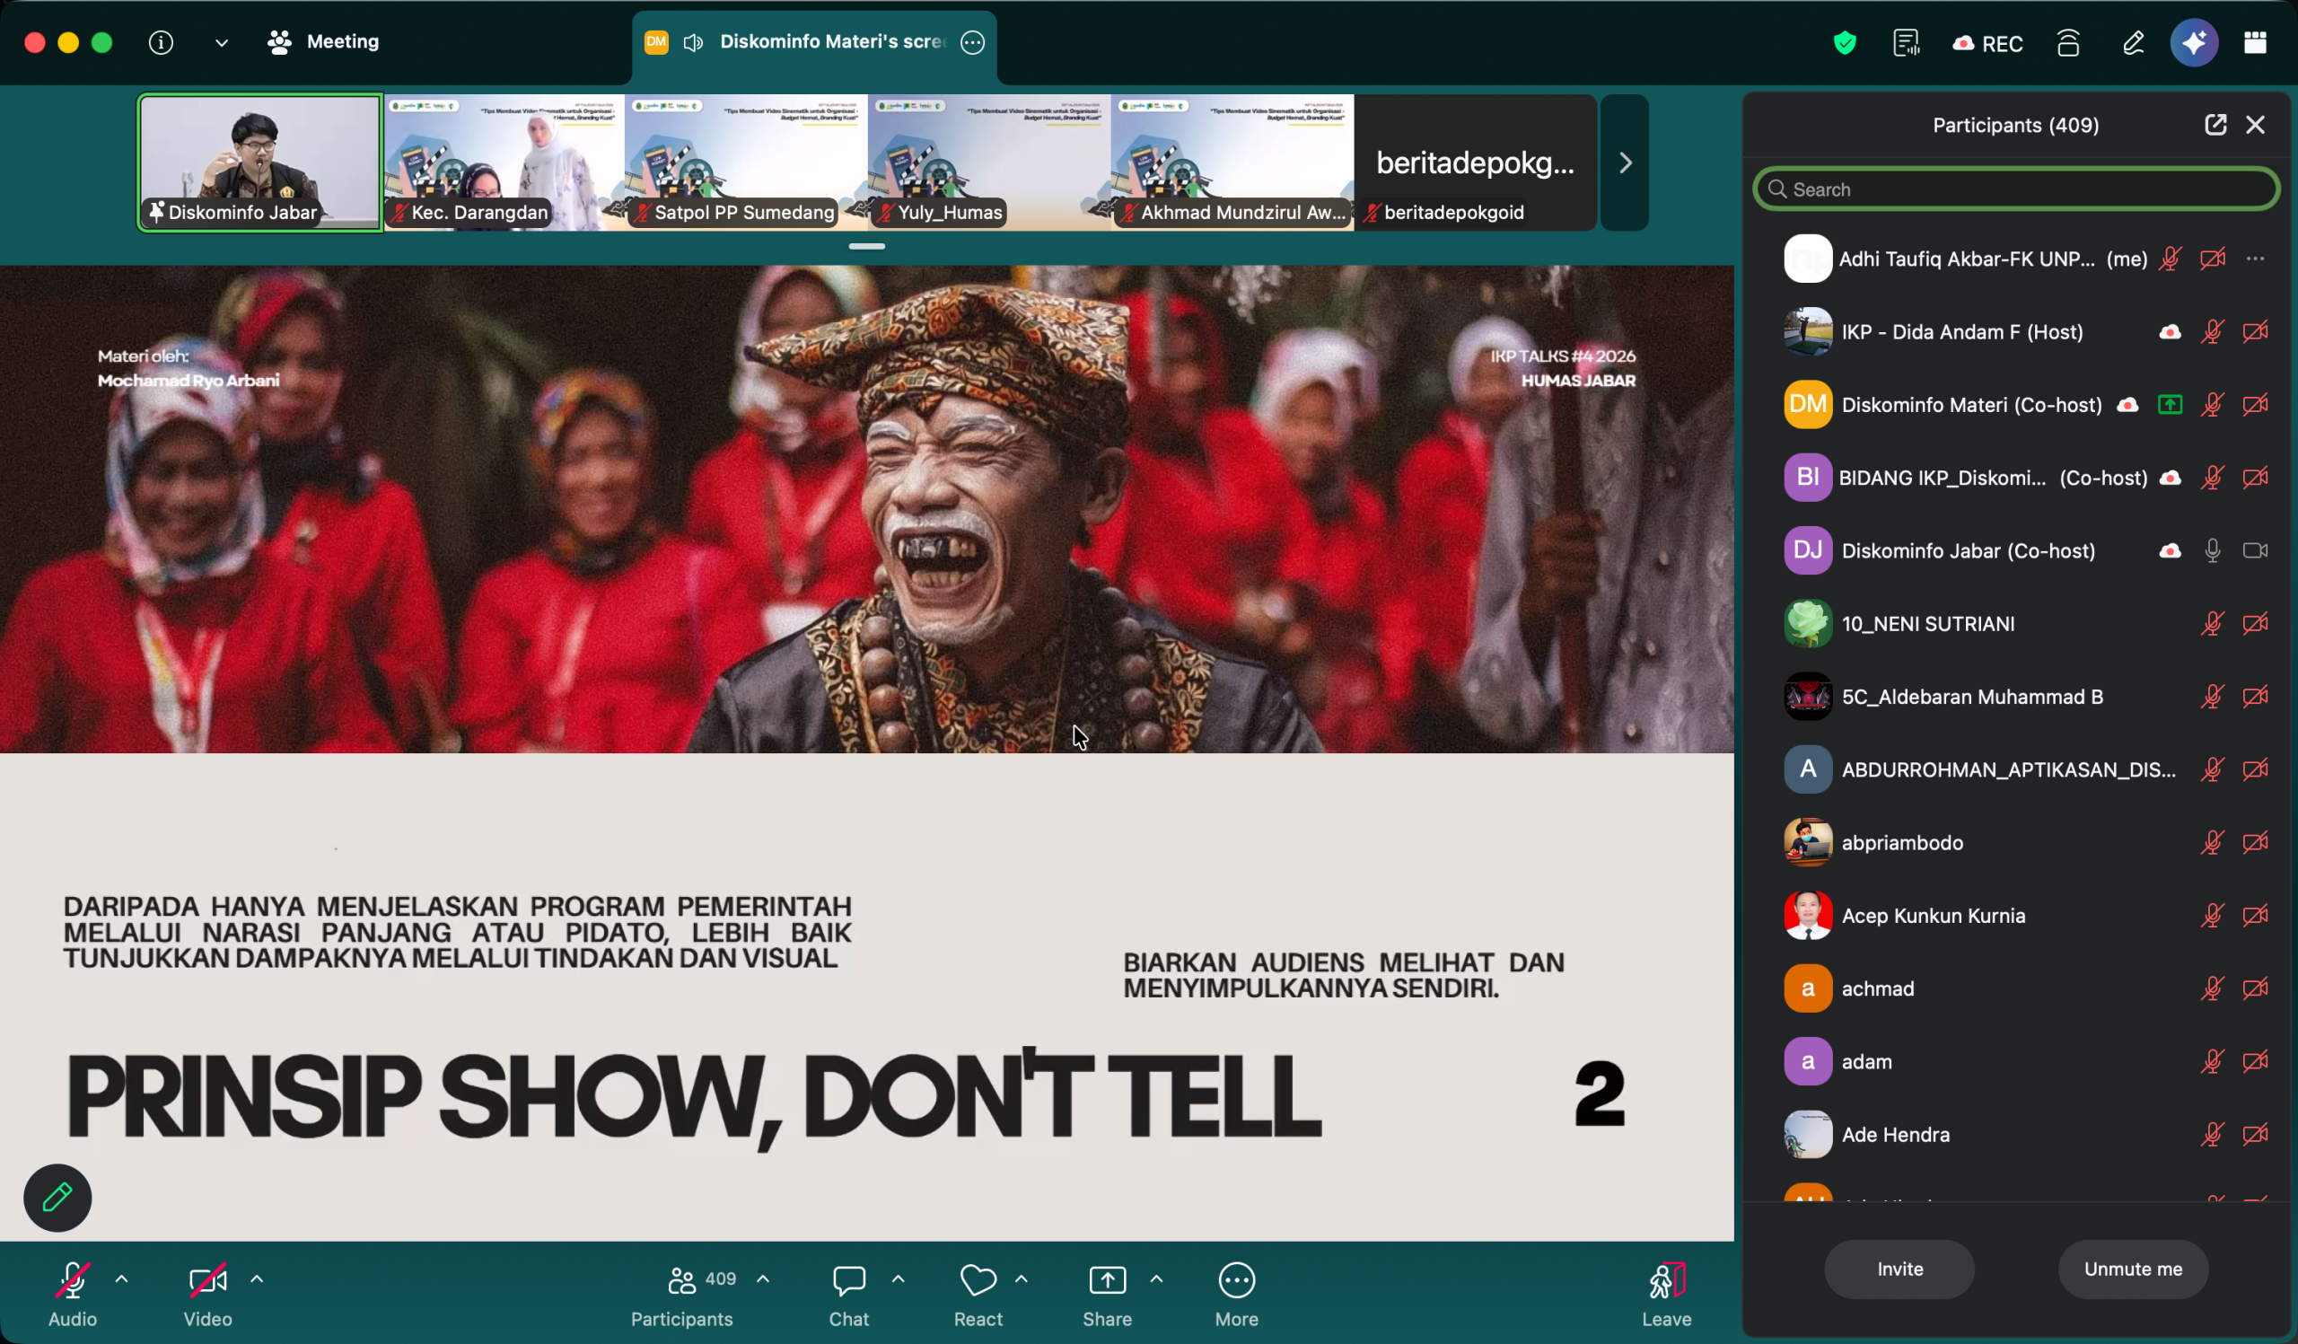Pop out the Participants panel
Image resolution: width=2298 pixels, height=1344 pixels.
[x=2216, y=125]
